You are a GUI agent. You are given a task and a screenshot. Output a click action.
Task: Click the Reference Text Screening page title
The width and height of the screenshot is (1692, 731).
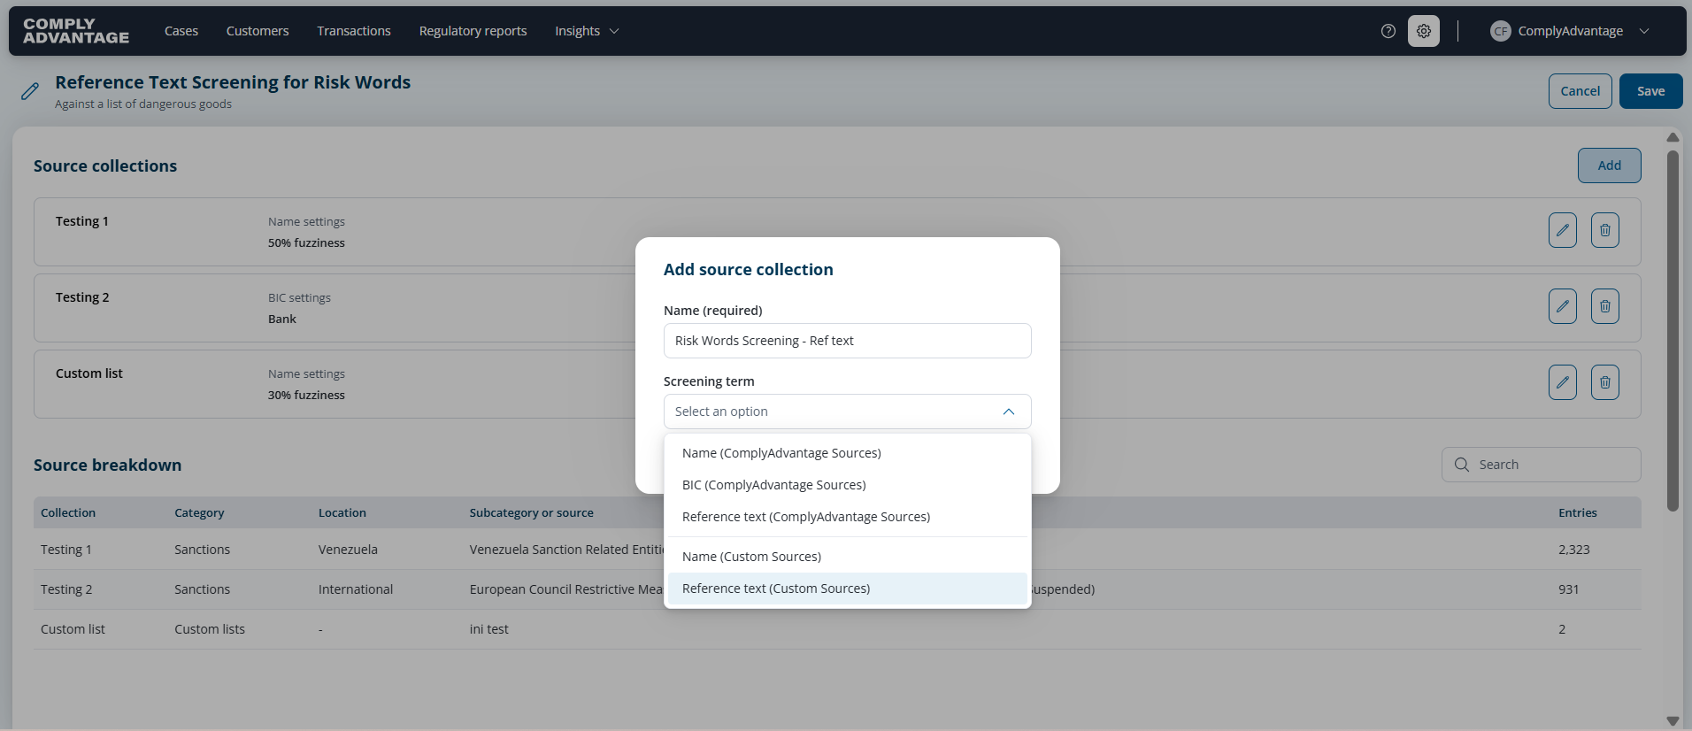click(x=233, y=82)
